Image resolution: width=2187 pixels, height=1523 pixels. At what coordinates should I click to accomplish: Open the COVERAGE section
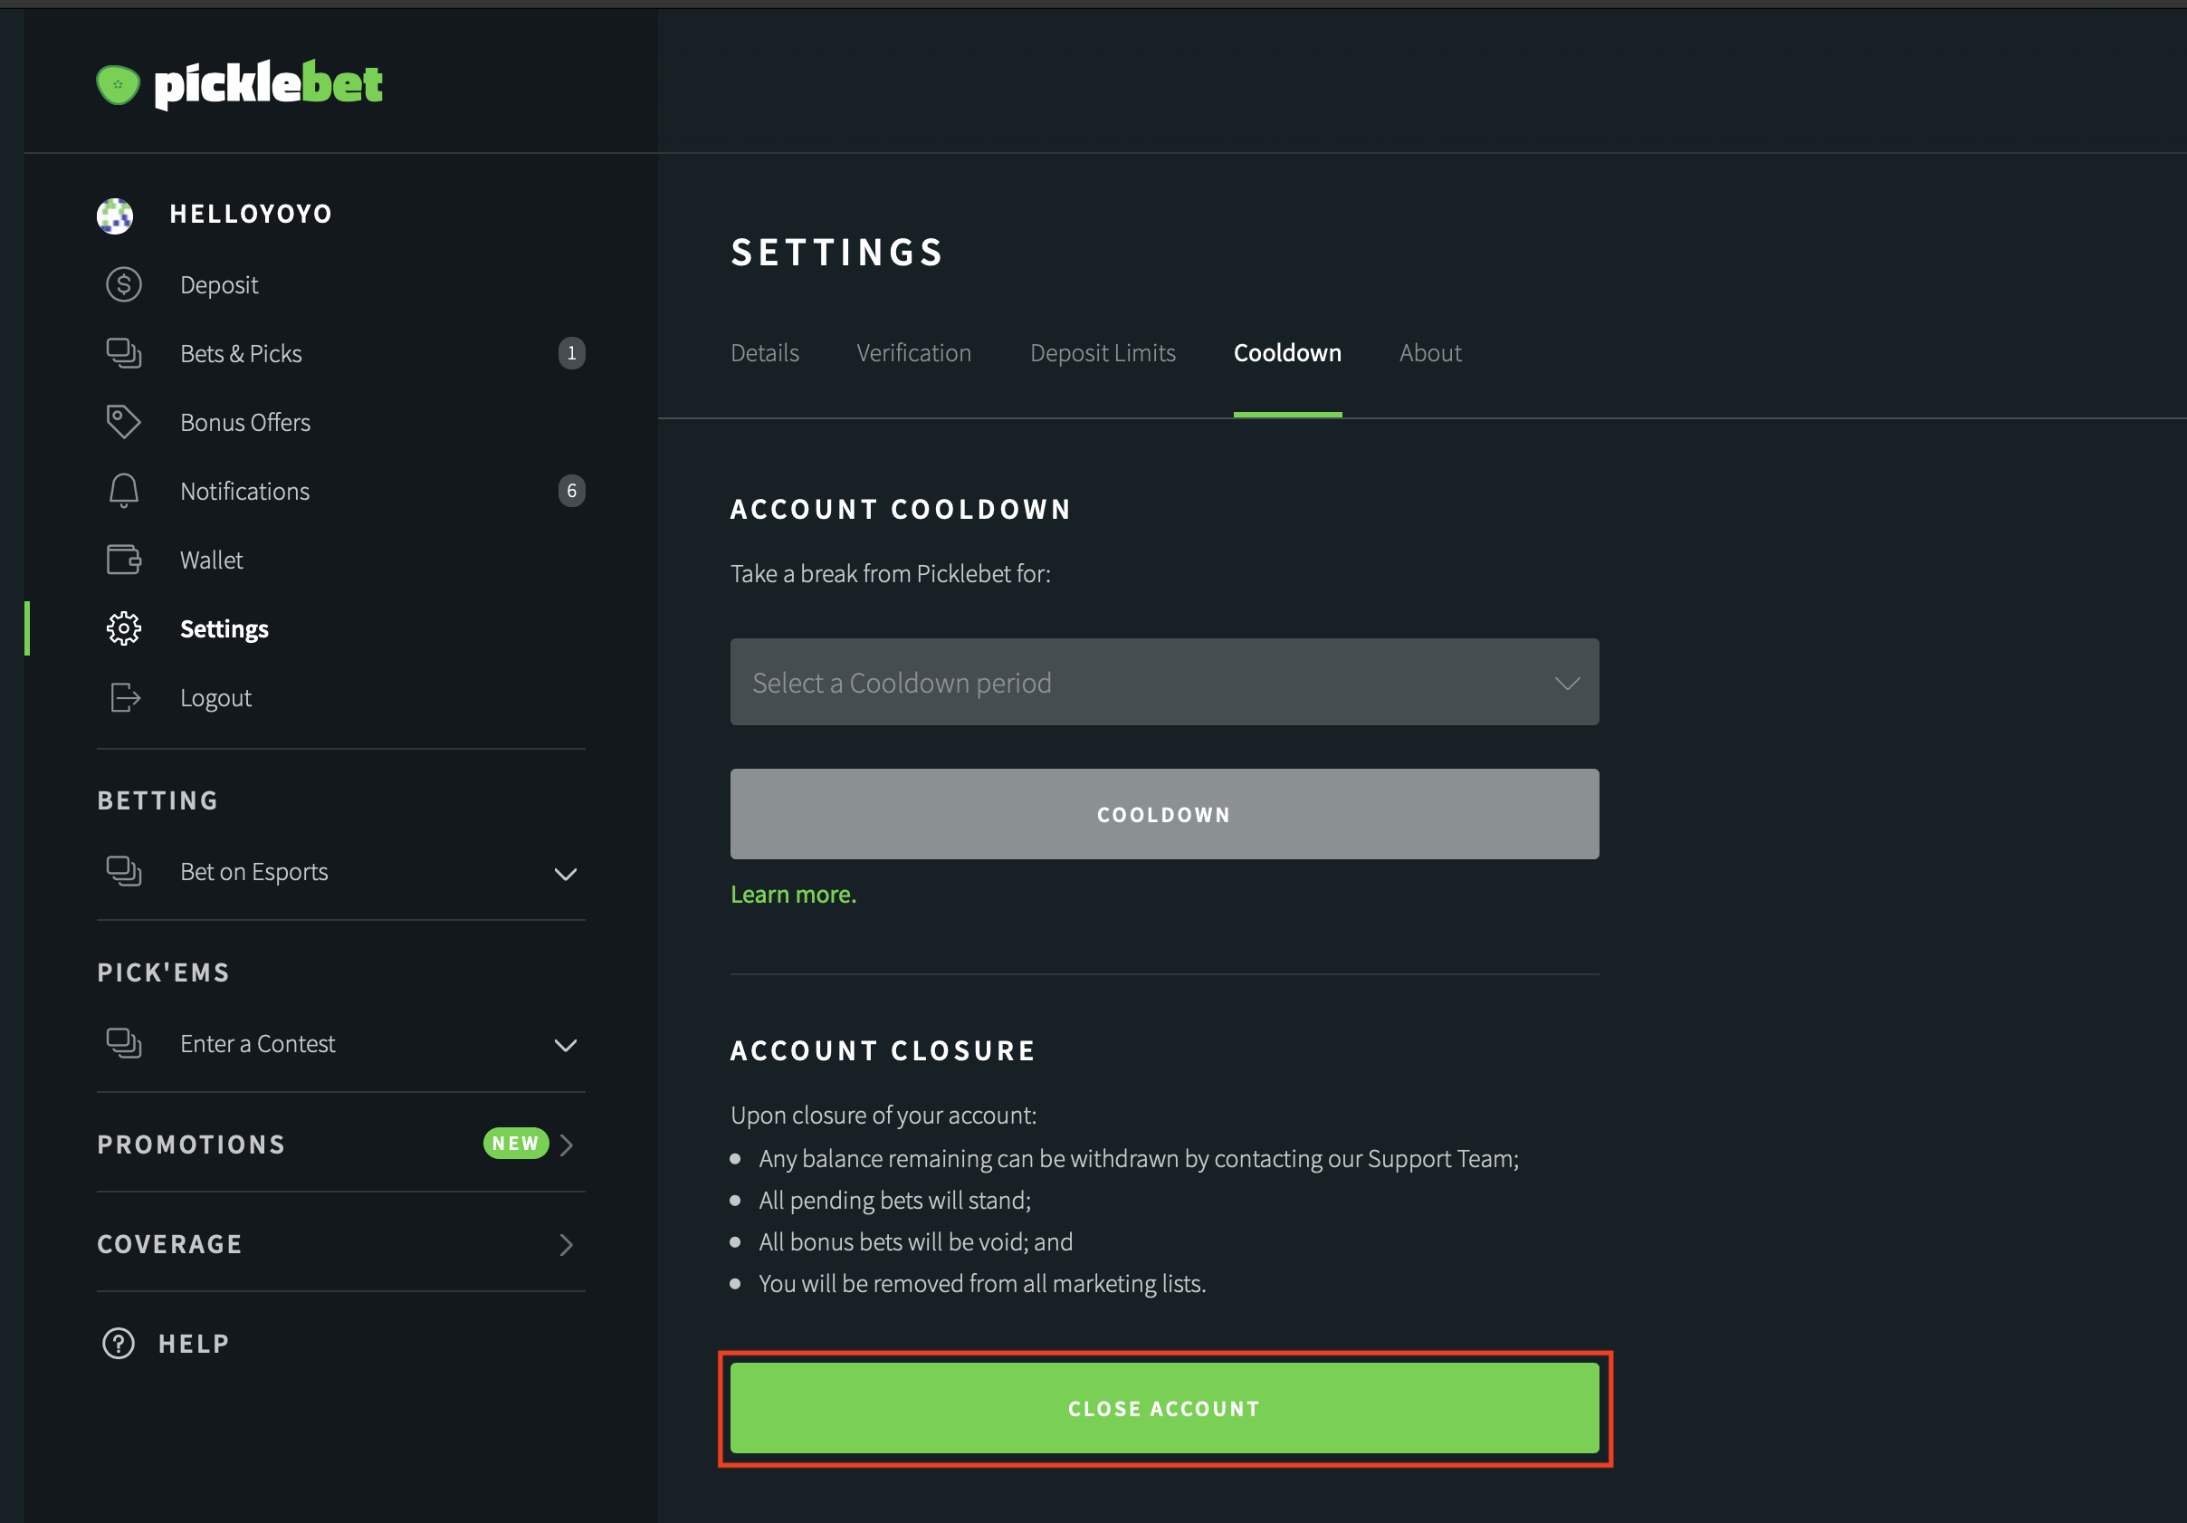click(170, 1245)
